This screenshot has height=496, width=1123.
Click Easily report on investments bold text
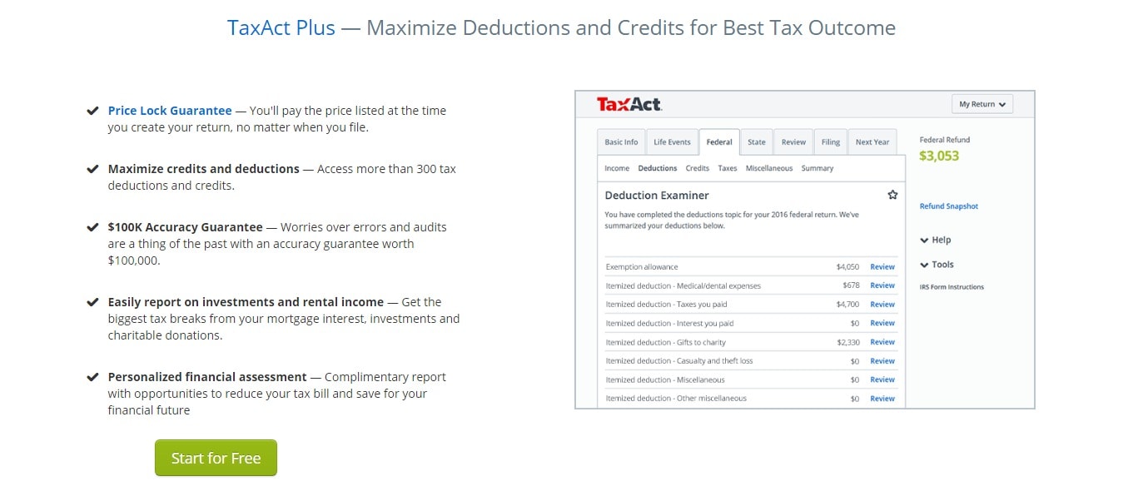[246, 302]
